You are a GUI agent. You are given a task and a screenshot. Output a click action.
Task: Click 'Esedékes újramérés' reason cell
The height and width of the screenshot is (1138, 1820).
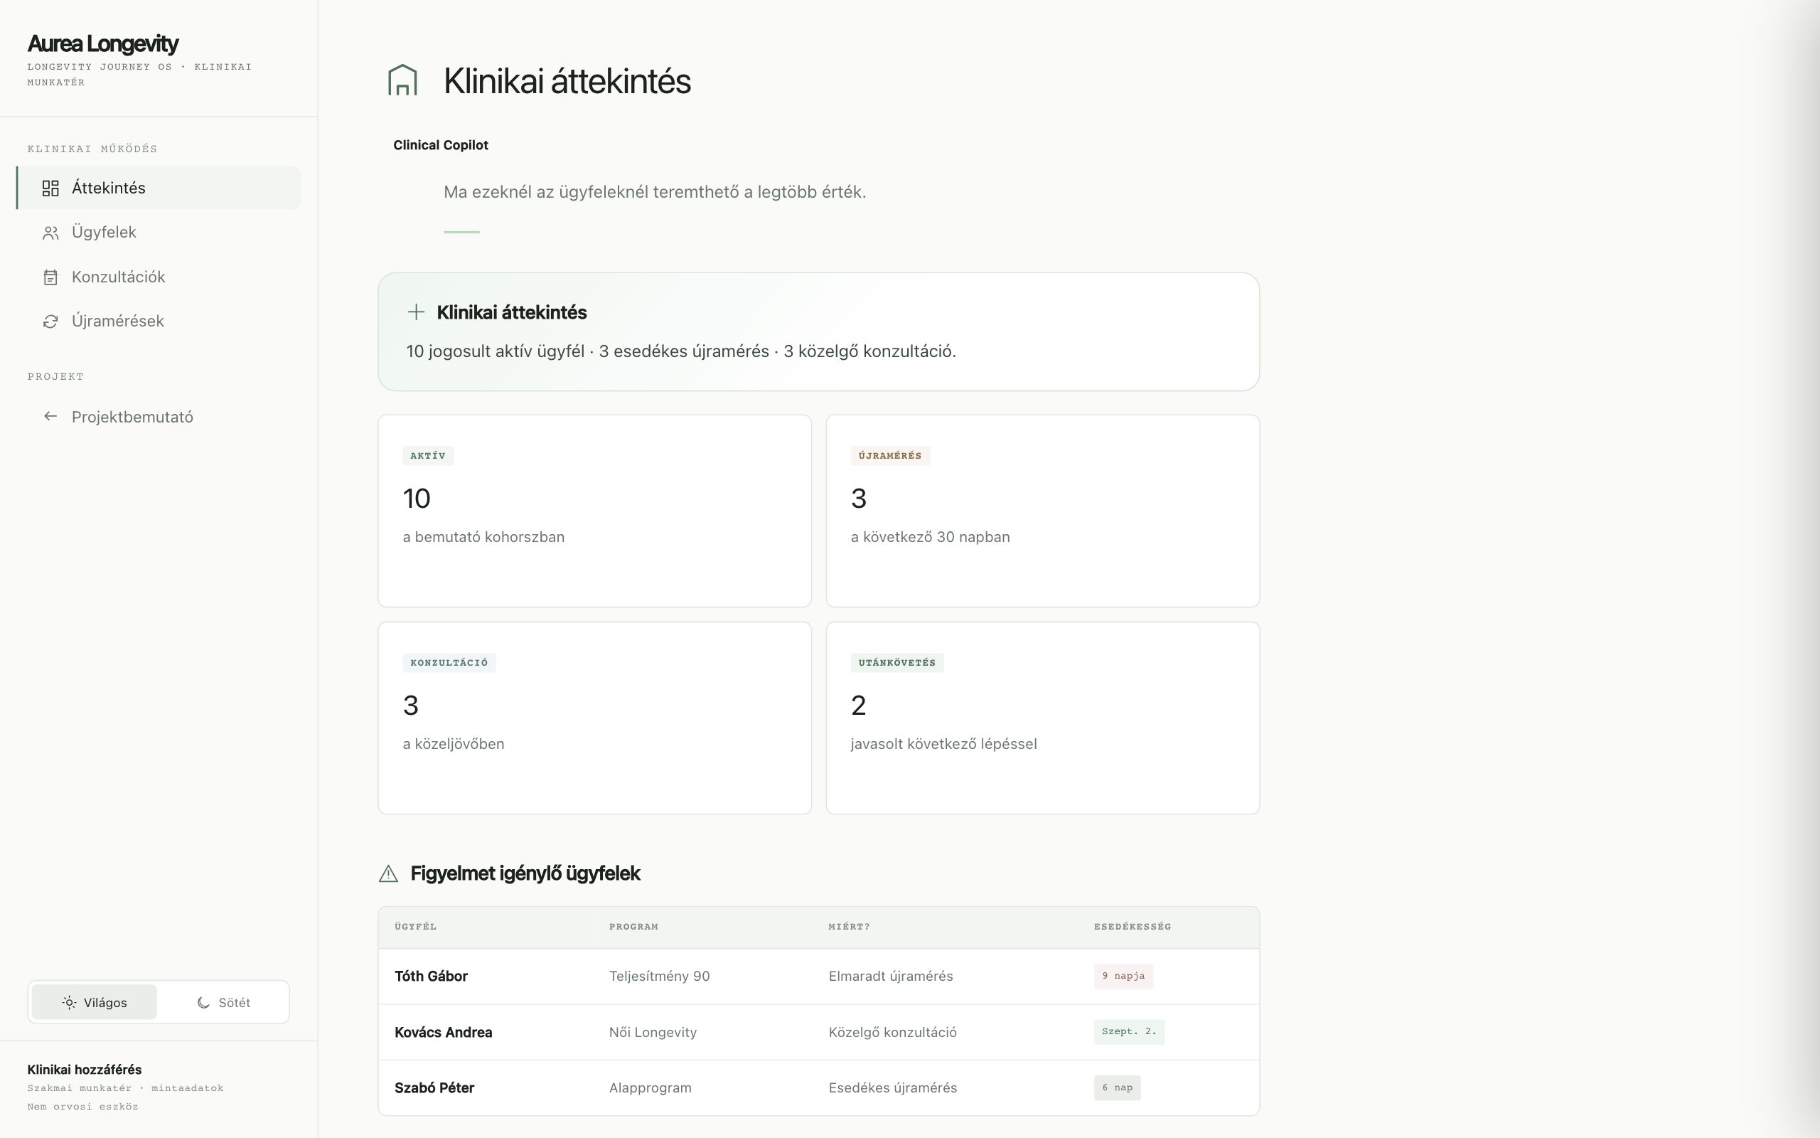click(x=893, y=1088)
